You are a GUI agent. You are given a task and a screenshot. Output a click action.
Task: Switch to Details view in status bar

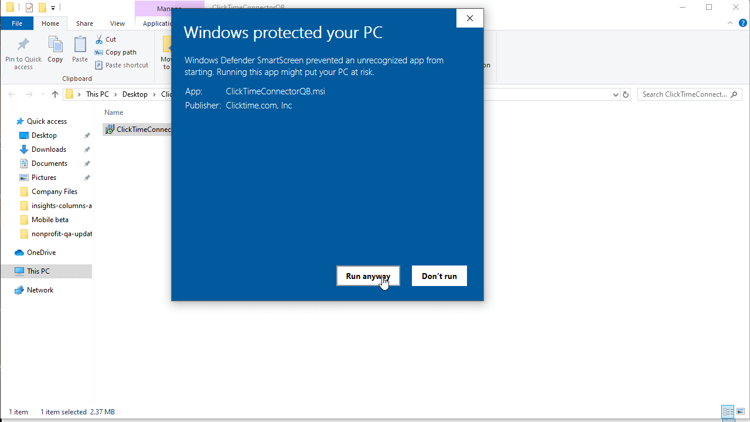(728, 412)
